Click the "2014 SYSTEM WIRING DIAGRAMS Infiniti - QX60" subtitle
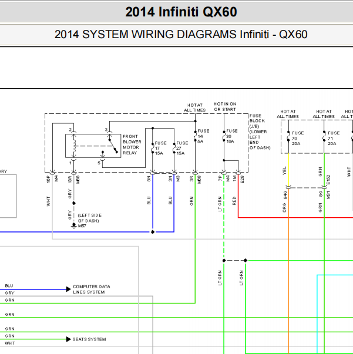Screen dimensions: 353x354 coord(181,35)
